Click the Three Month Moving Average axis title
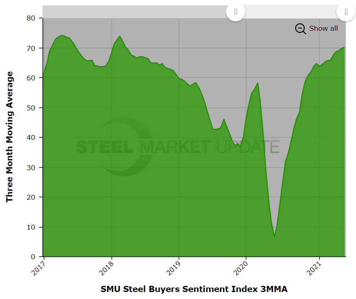This screenshot has height=299, width=356. [10, 137]
